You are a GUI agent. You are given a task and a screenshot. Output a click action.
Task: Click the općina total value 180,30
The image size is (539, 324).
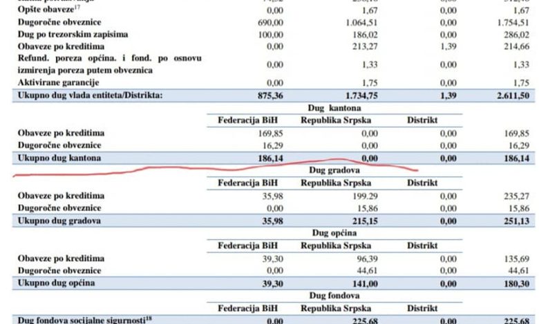(514, 283)
